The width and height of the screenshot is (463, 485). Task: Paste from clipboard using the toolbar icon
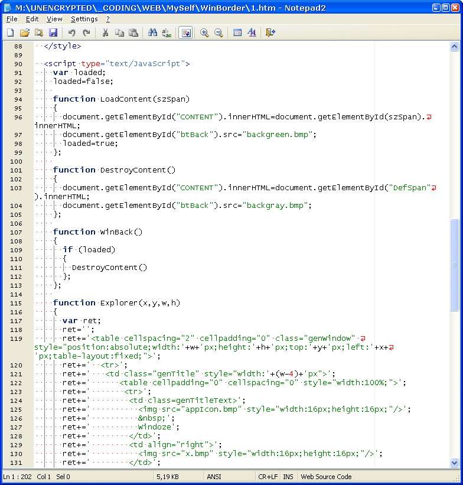[x=133, y=32]
